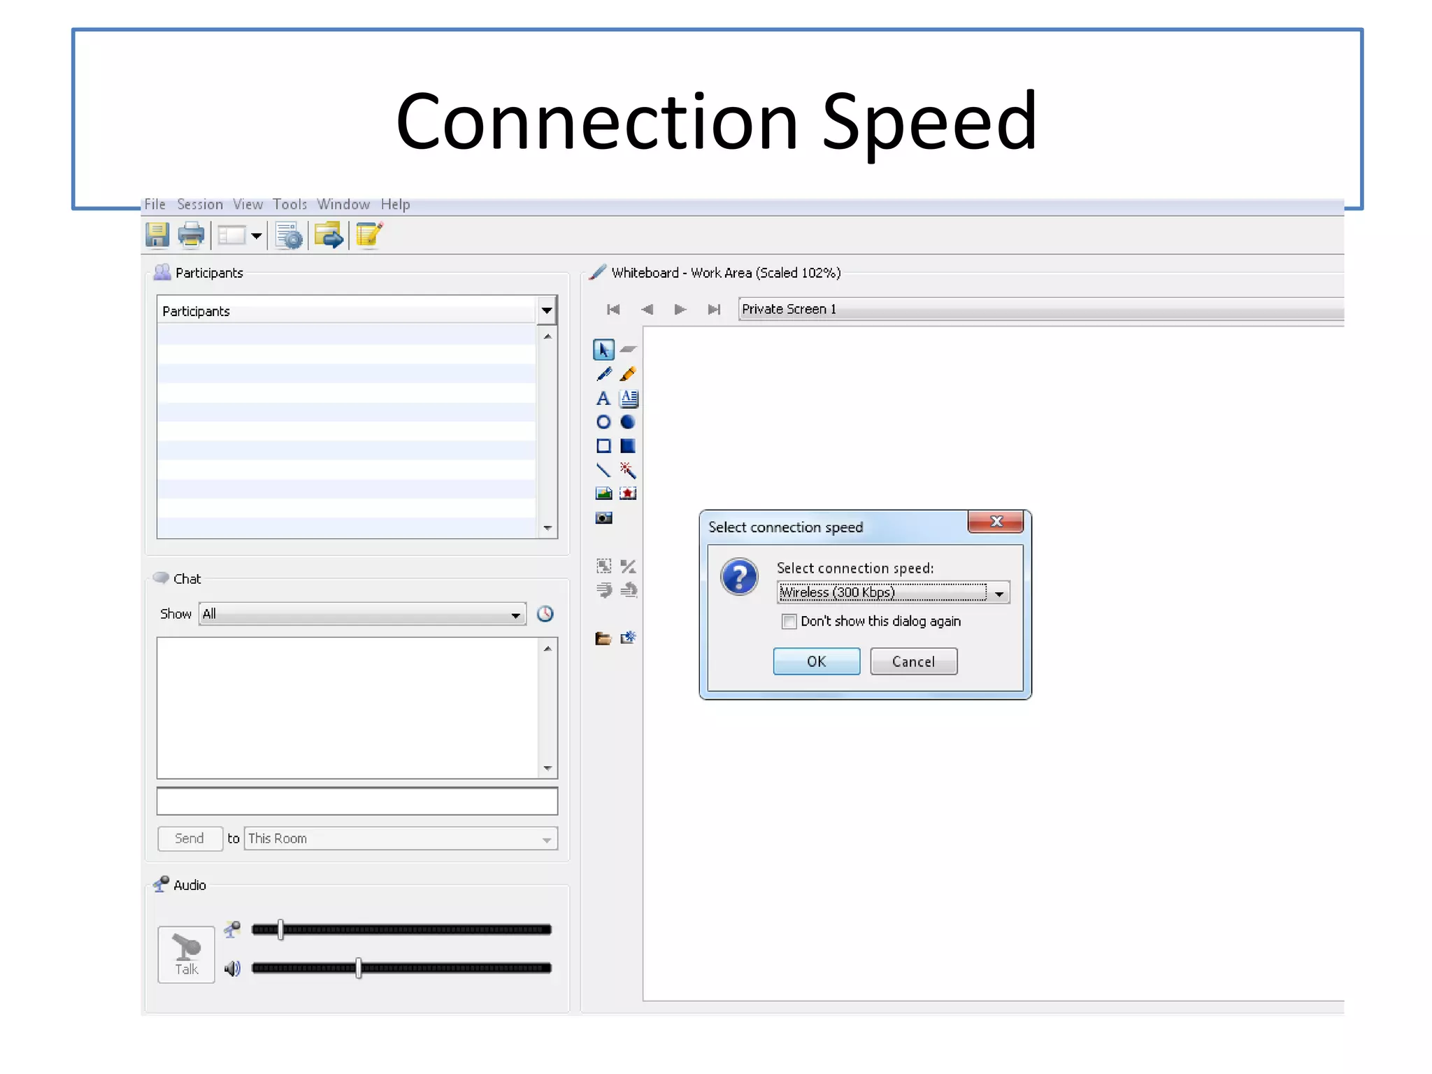This screenshot has width=1432, height=1074.
Task: Select the arrow selection tool
Action: [x=603, y=350]
